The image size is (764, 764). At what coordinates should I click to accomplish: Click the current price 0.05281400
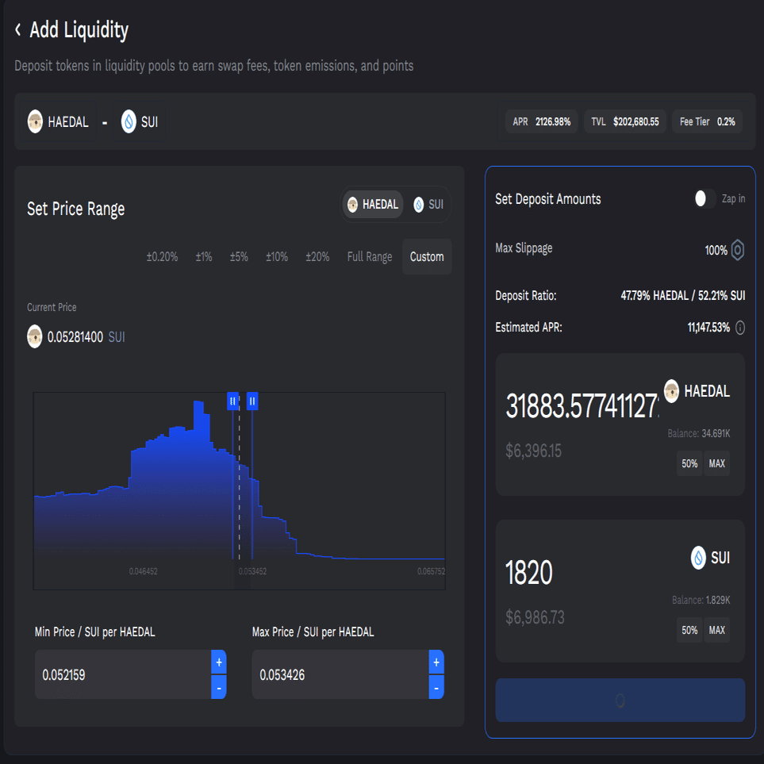pos(75,336)
